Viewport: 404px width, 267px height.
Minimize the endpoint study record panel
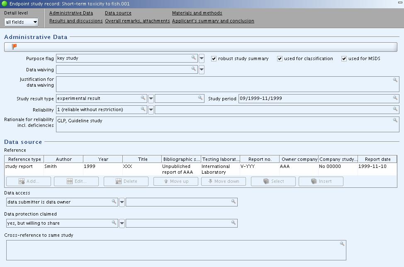[400, 2]
